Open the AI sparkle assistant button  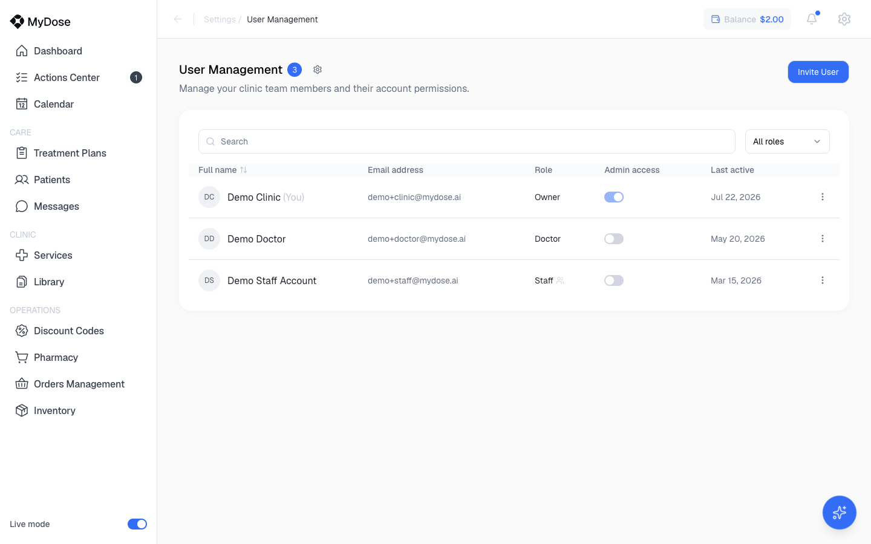(x=840, y=513)
